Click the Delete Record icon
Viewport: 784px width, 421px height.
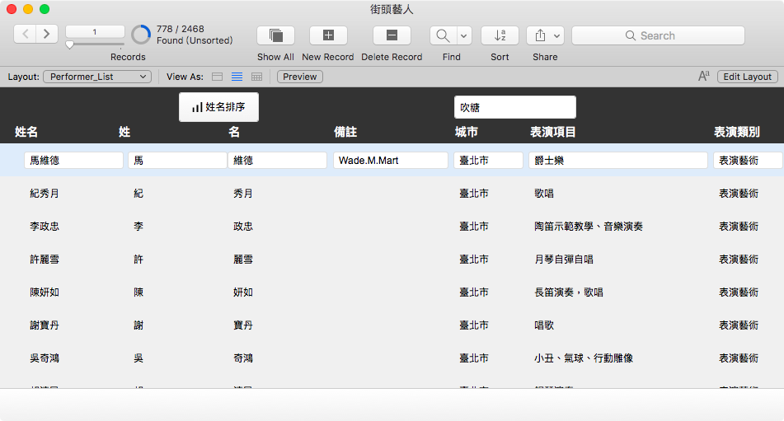392,35
